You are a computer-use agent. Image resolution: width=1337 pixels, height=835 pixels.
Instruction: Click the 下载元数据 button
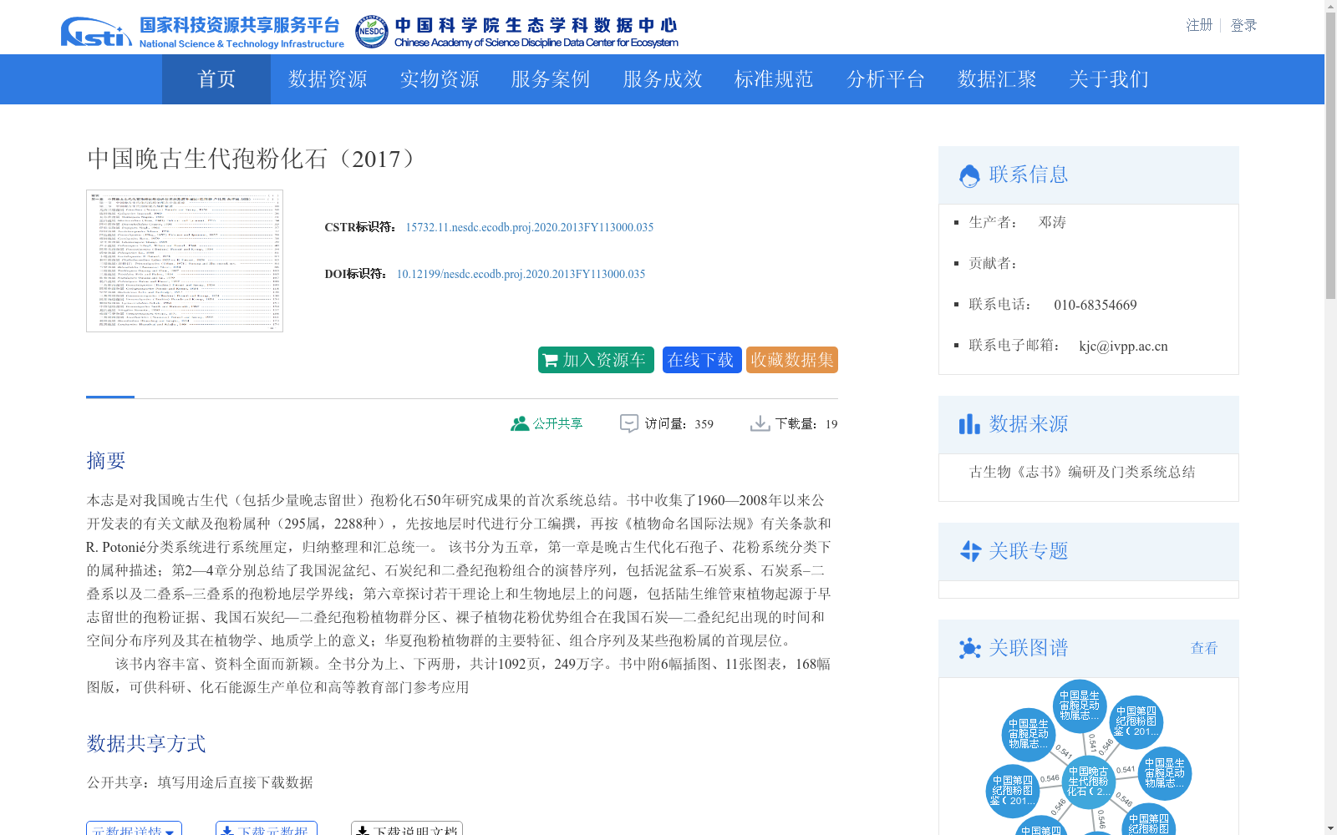click(x=267, y=828)
